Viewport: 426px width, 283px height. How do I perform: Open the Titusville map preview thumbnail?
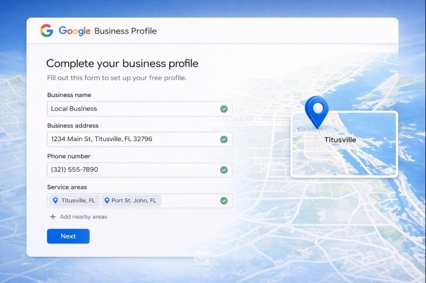pos(344,144)
